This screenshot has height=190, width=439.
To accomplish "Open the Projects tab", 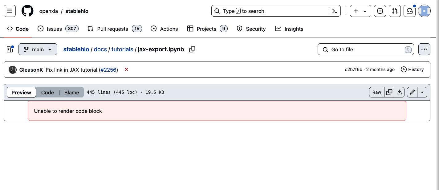I will coord(207,29).
